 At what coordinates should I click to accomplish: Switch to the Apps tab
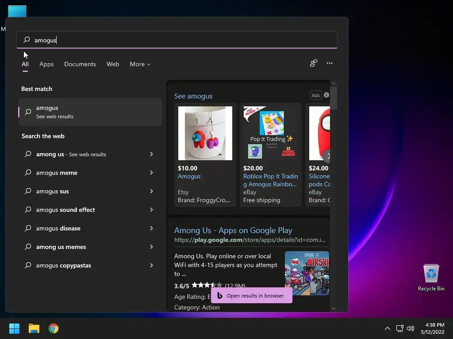click(46, 64)
